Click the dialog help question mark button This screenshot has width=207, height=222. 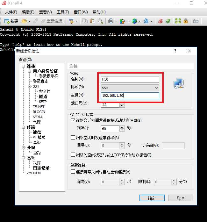point(175,51)
